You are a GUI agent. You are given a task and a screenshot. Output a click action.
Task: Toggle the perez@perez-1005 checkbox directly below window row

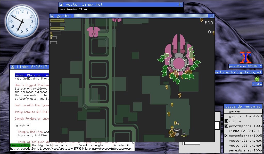click(x=226, y=126)
